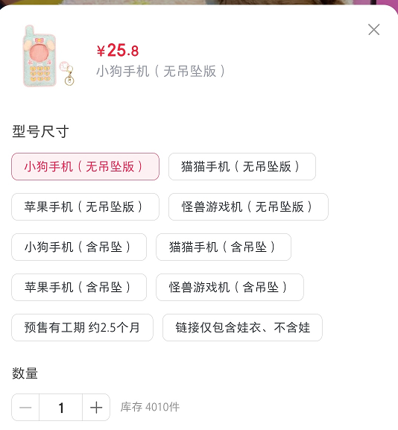This screenshot has width=398, height=430.
Task: Increase quantity with the plus button
Action: coord(96,407)
